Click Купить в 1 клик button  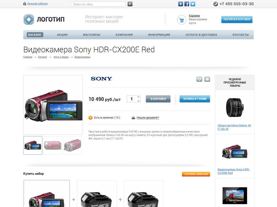[x=195, y=99]
